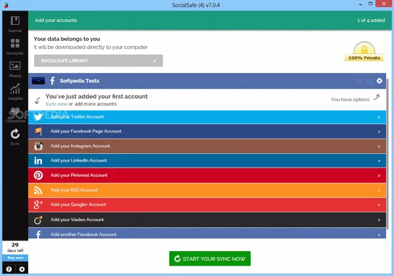Select Add your LinkedIn Account text
Image resolution: width=394 pixels, height=276 pixels.
[x=79, y=160]
